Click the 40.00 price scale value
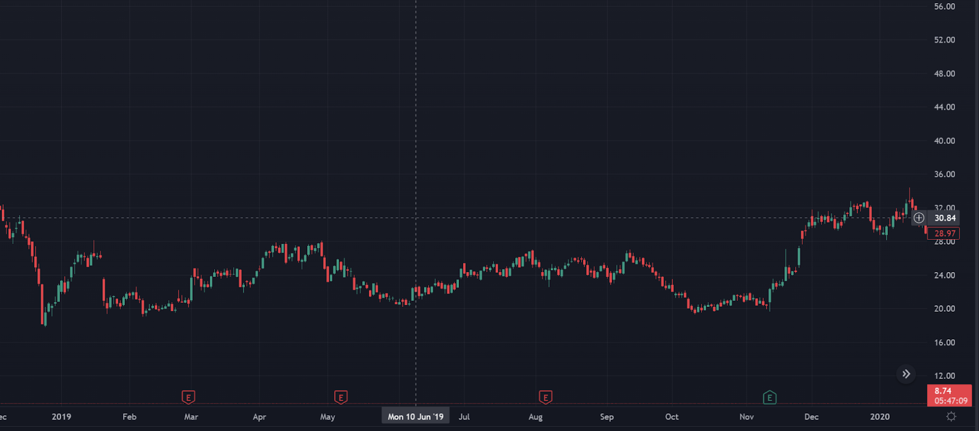 coord(944,141)
